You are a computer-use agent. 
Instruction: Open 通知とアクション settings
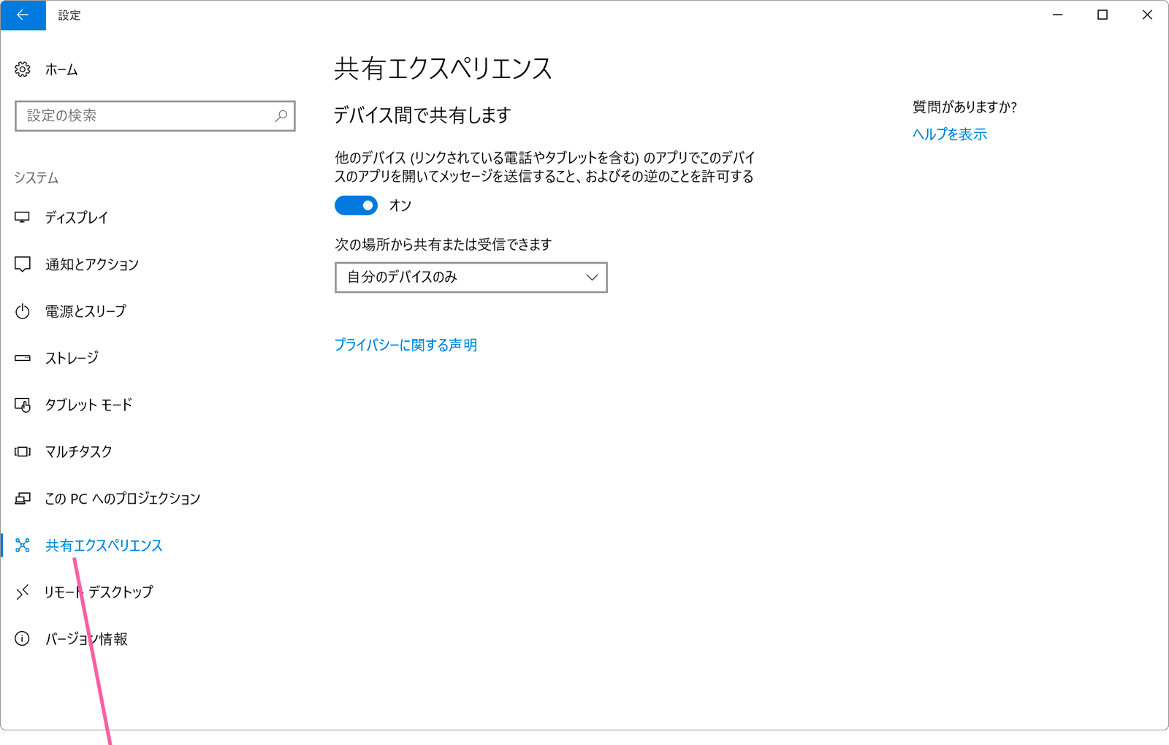click(x=92, y=264)
